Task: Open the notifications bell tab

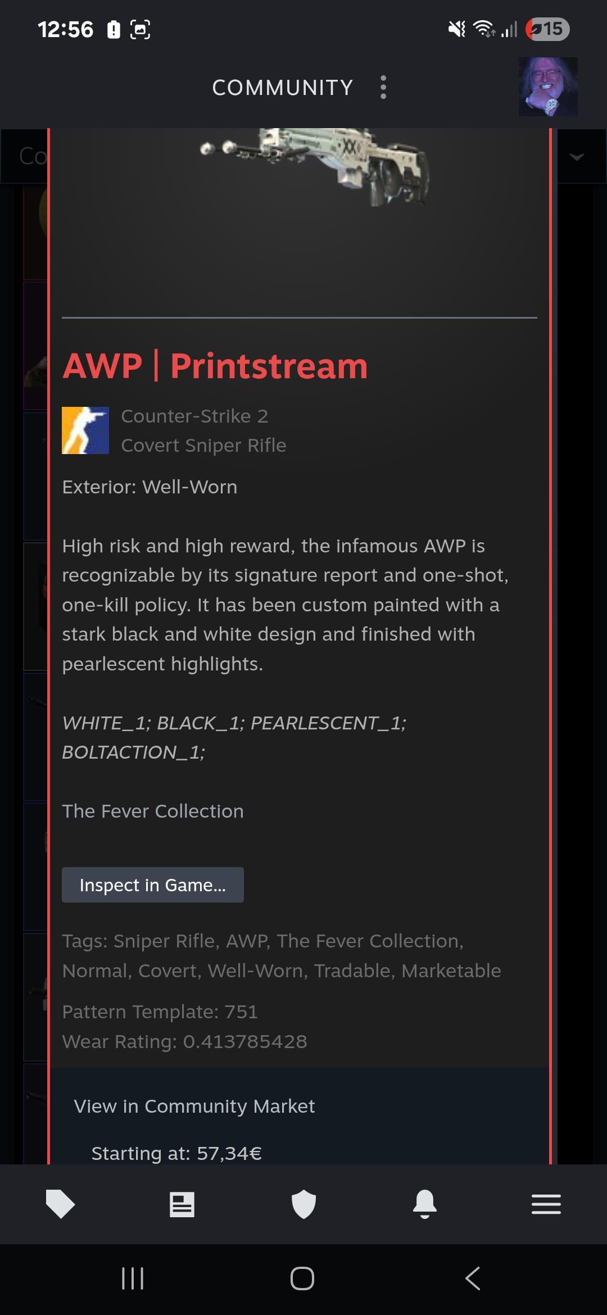Action: click(x=425, y=1204)
